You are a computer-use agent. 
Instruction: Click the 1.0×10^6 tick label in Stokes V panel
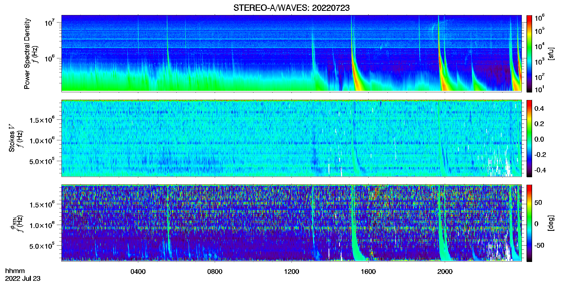(42, 141)
